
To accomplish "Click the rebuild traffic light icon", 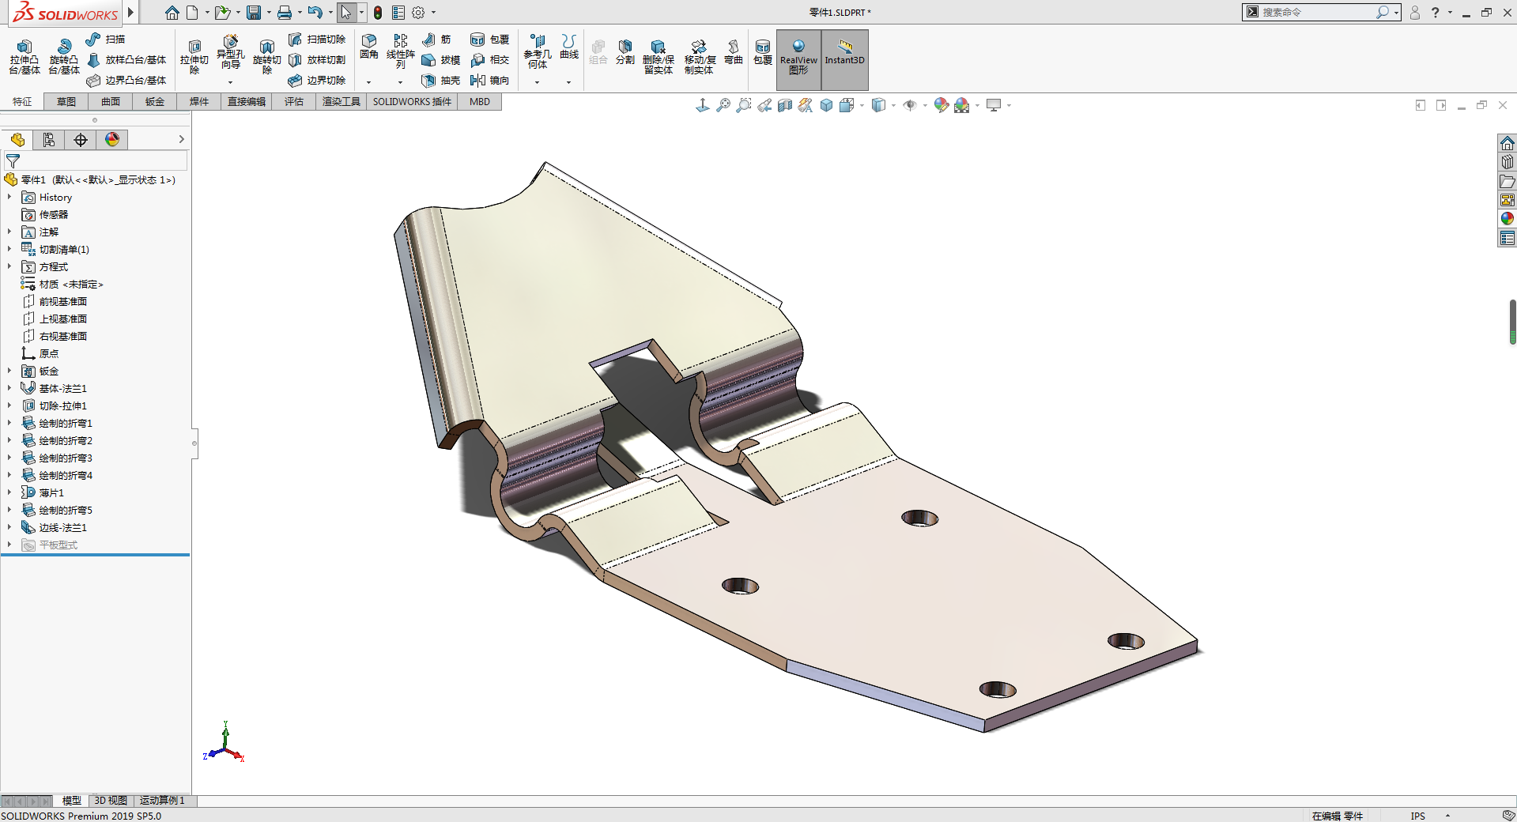I will point(378,13).
